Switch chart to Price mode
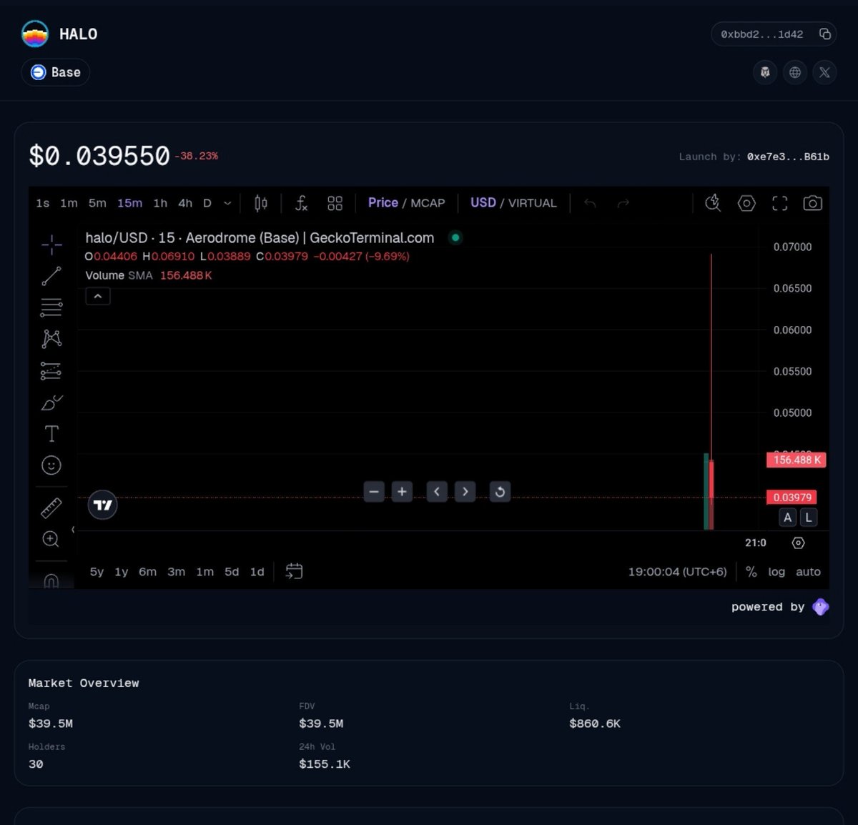 (383, 203)
